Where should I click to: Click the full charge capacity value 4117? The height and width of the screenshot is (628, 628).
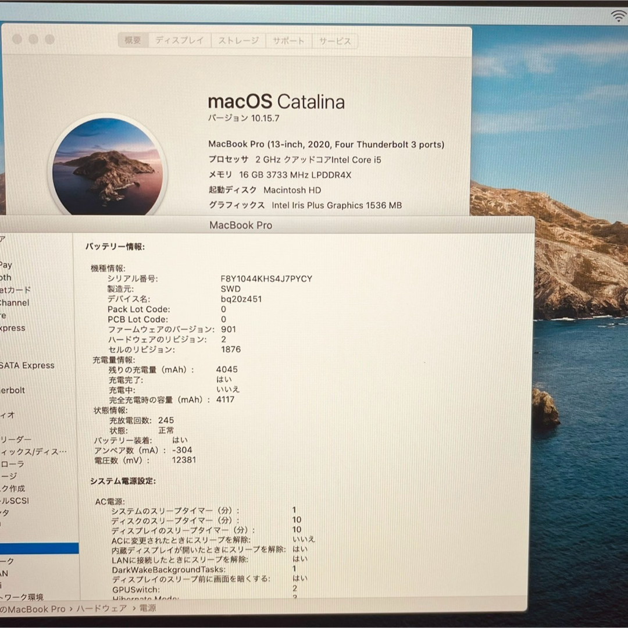pos(226,399)
